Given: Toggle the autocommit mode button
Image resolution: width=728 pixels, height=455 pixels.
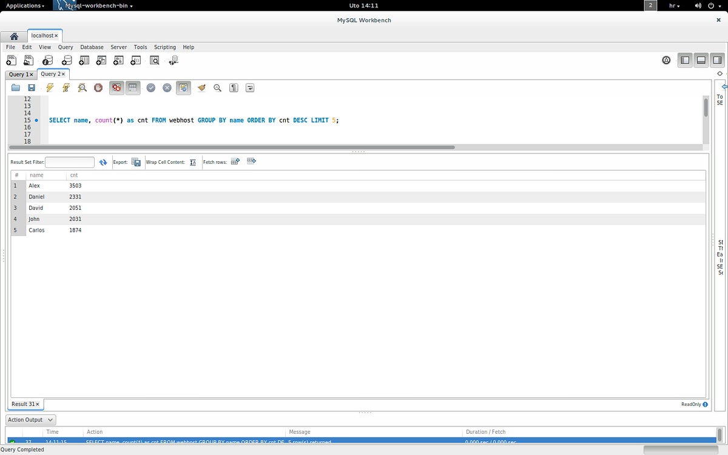Looking at the screenshot, I should (184, 88).
